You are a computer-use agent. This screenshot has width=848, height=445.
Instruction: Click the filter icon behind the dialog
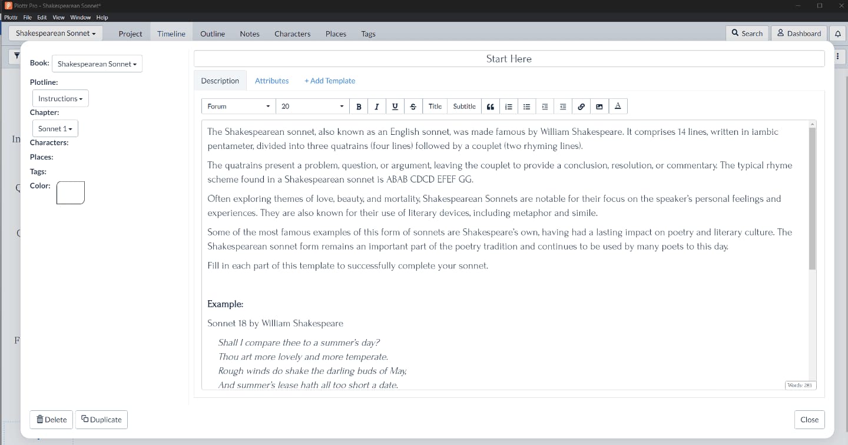16,55
